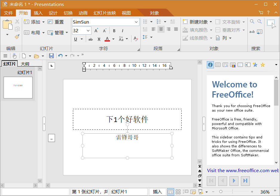
Task: Expand the 新建对象 dropdown
Action: pos(211,22)
